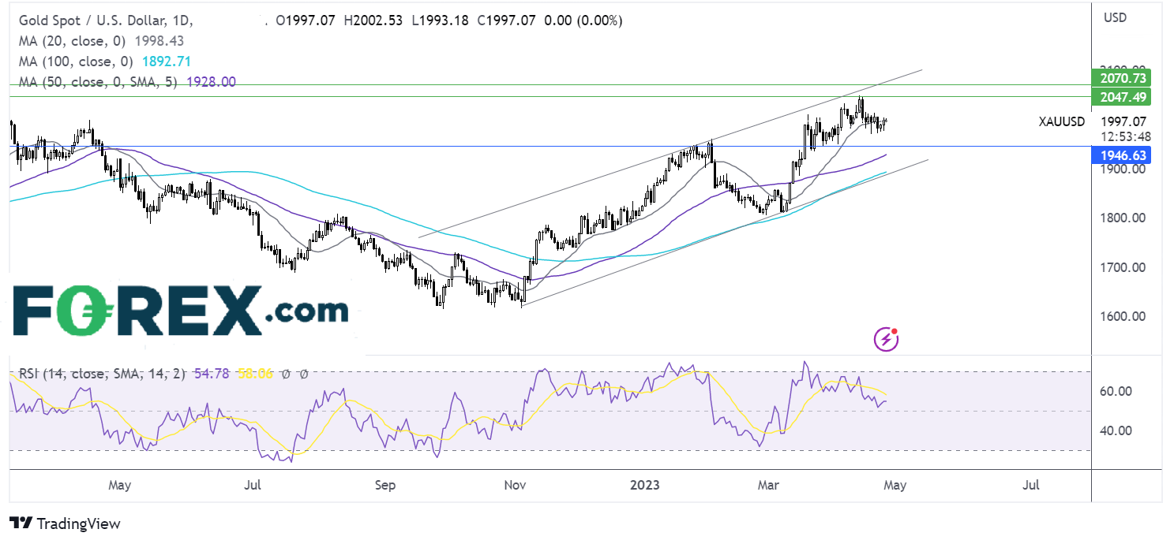This screenshot has width=1174, height=544.
Task: Click the leftmost May label on time axis
Action: (119, 485)
